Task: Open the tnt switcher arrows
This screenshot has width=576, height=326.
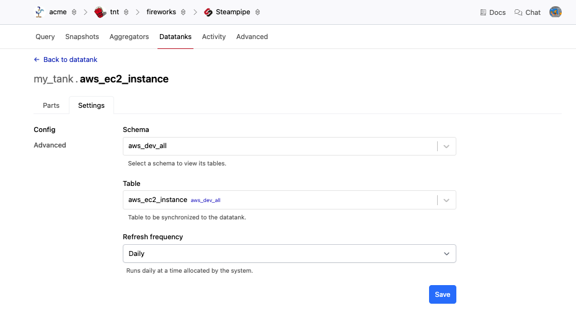Action: 126,12
